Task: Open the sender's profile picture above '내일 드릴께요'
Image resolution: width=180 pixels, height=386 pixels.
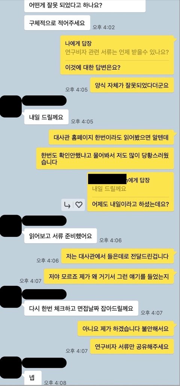Action: pos(11,106)
